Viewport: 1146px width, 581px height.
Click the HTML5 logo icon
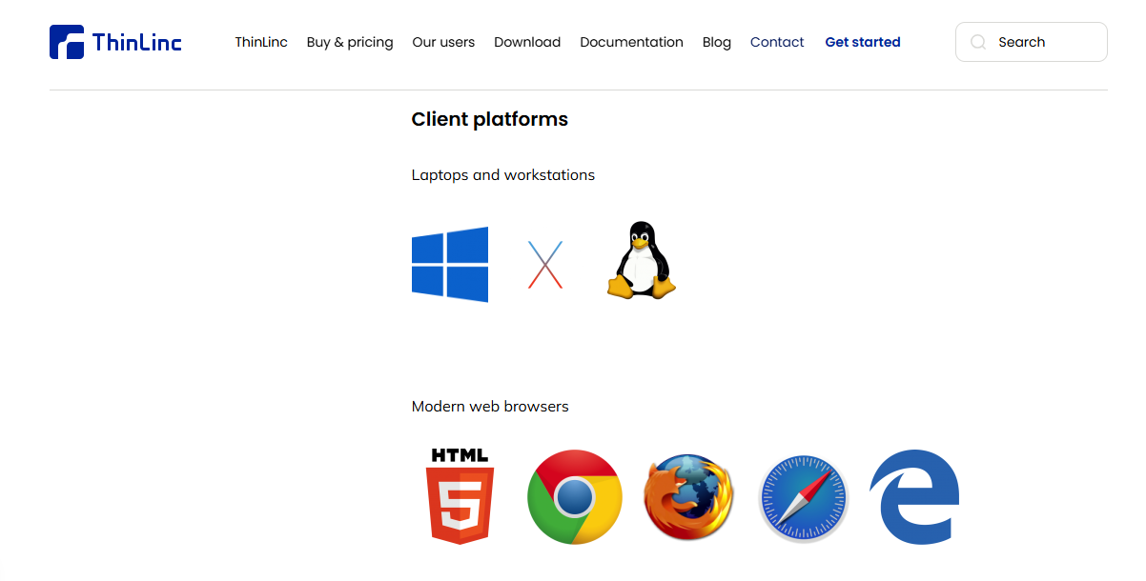pyautogui.click(x=460, y=496)
